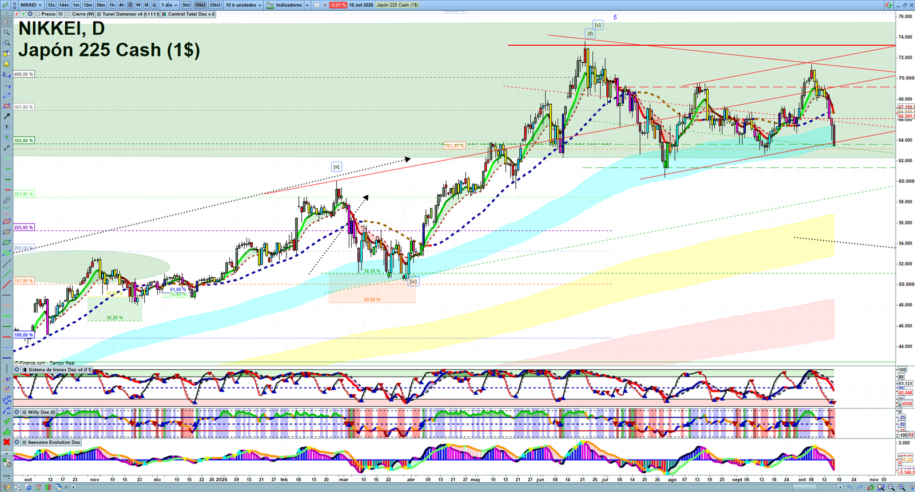Select the area zoom tool
Screen dimensions: 915x492
[x=7, y=43]
